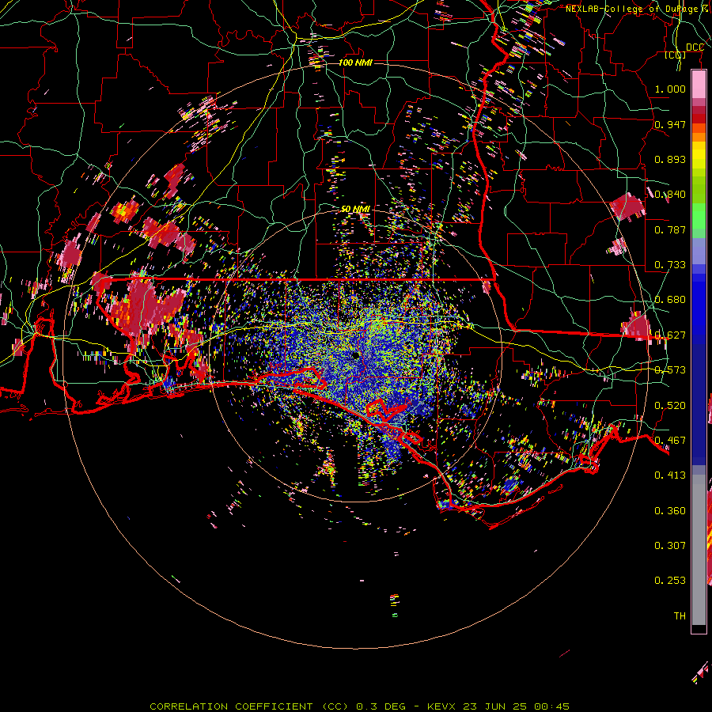This screenshot has width=712, height=712.
Task: Click the 0.947 scale value
Action: 670,124
